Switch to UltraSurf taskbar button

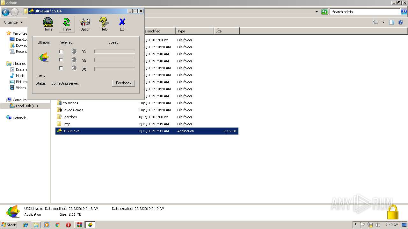pyautogui.click(x=90, y=225)
